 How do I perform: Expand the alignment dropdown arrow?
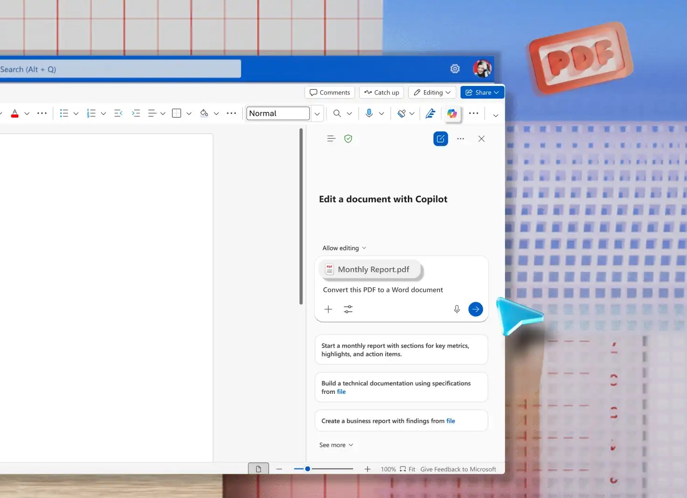click(x=163, y=114)
